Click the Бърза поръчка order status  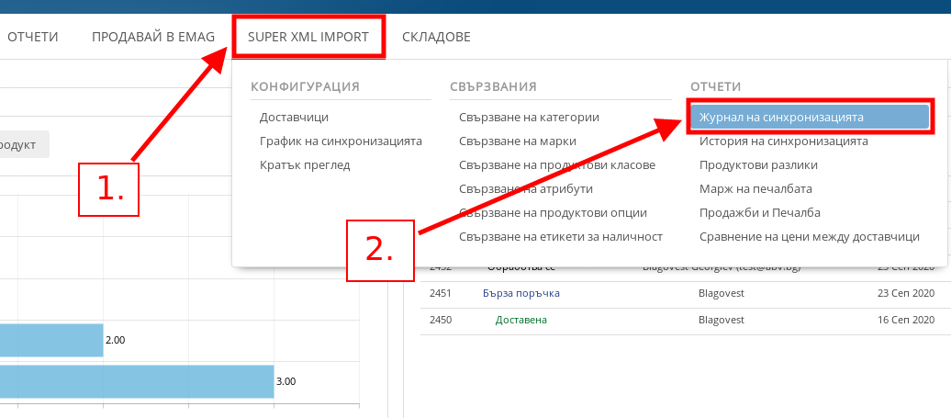click(x=520, y=293)
